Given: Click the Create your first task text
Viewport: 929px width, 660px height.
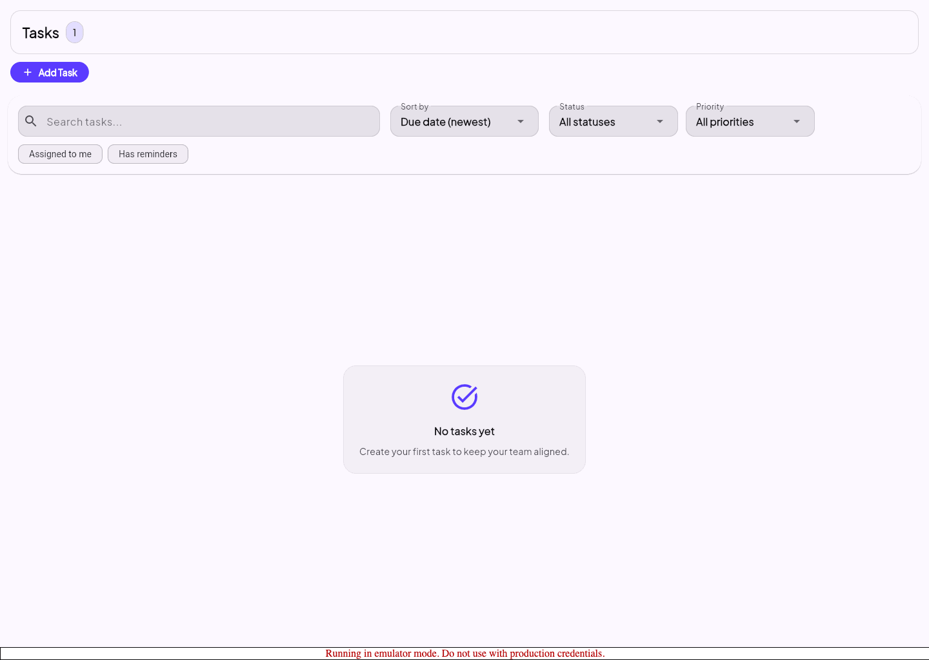Looking at the screenshot, I should [464, 452].
